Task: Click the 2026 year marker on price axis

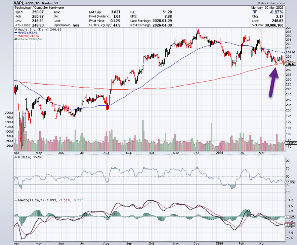Action: point(219,152)
